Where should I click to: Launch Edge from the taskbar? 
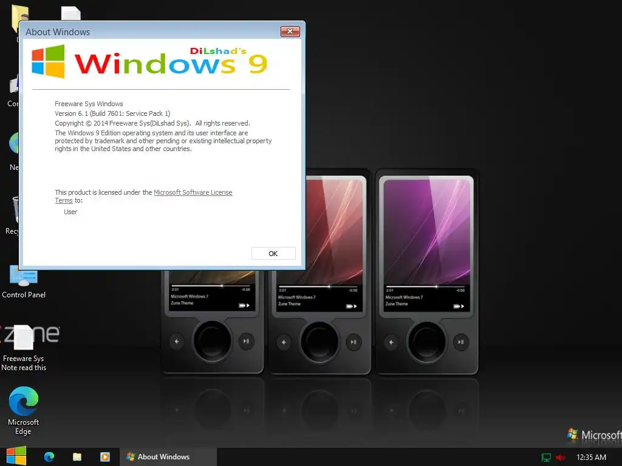click(49, 457)
